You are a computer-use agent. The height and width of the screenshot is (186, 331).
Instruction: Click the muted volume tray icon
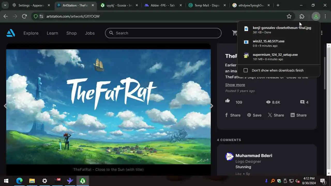tap(297, 181)
